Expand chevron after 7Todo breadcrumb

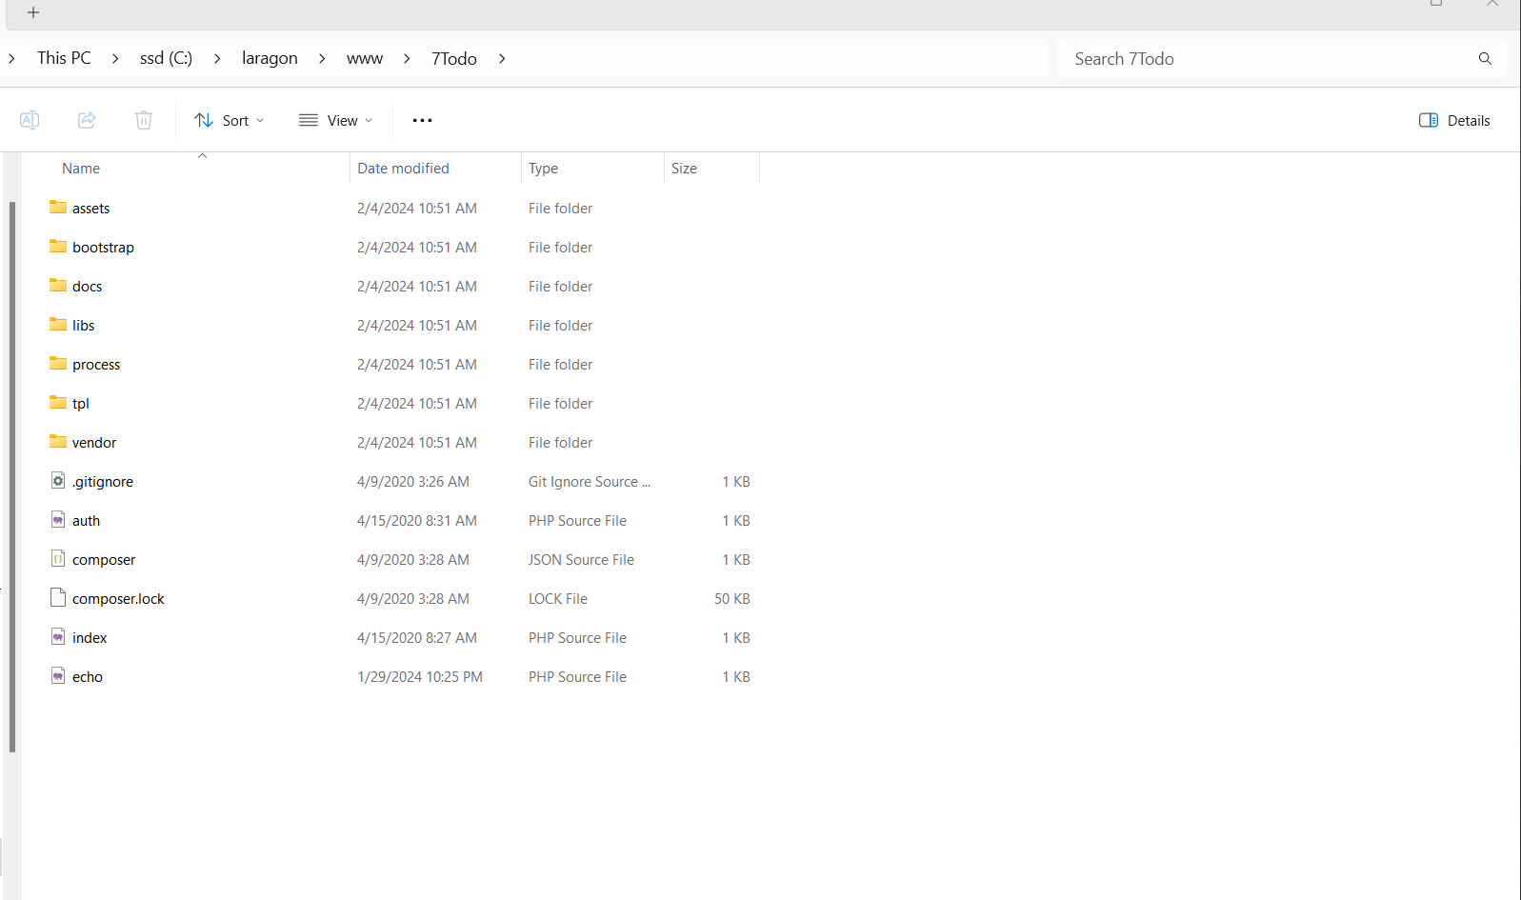[502, 59]
